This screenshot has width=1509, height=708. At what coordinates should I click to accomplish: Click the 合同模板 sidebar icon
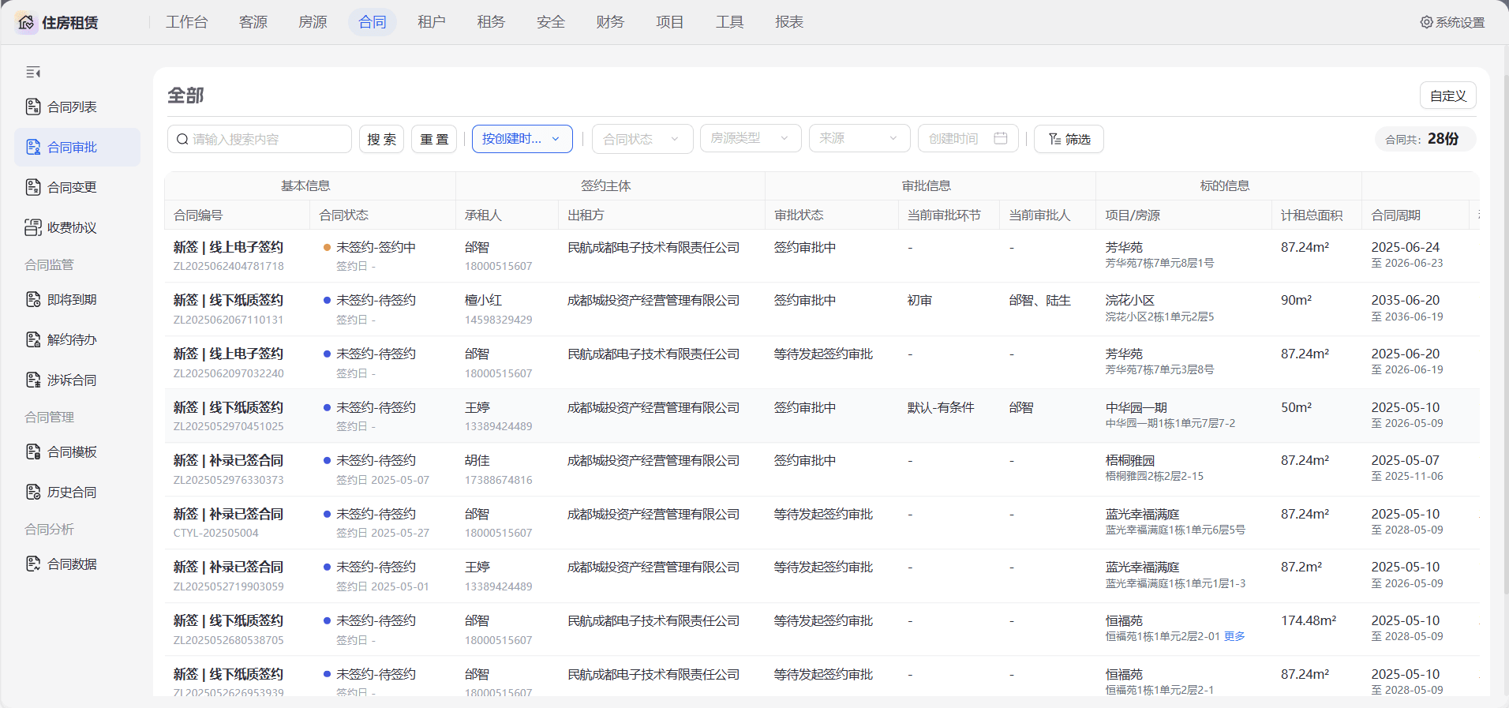33,451
